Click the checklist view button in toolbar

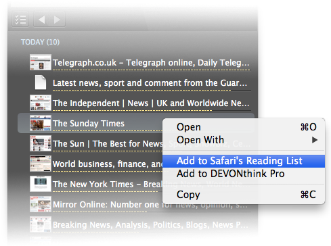(x=20, y=20)
